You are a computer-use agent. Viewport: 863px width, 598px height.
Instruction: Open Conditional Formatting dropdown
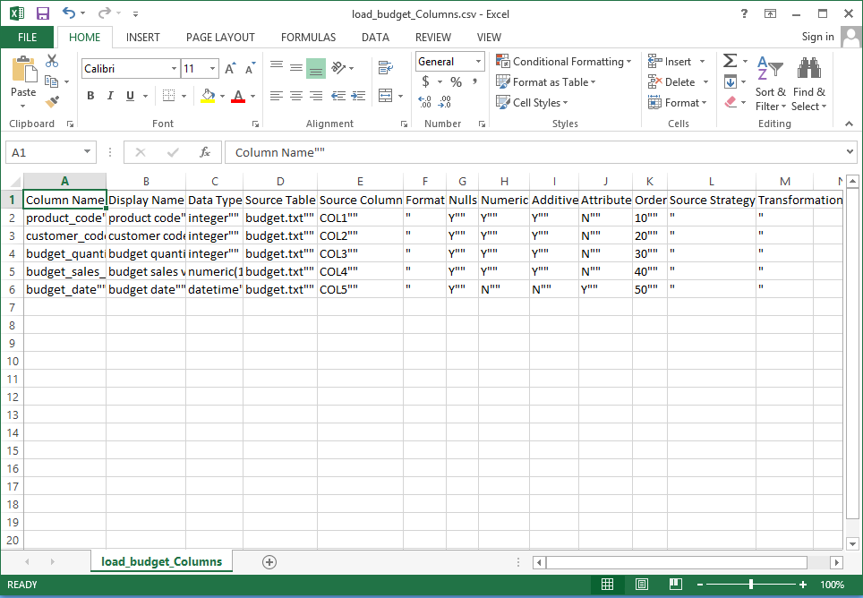pyautogui.click(x=564, y=62)
